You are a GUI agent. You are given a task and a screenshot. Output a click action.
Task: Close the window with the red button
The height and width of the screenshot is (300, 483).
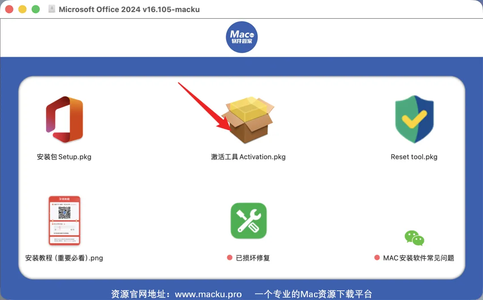[x=9, y=9]
